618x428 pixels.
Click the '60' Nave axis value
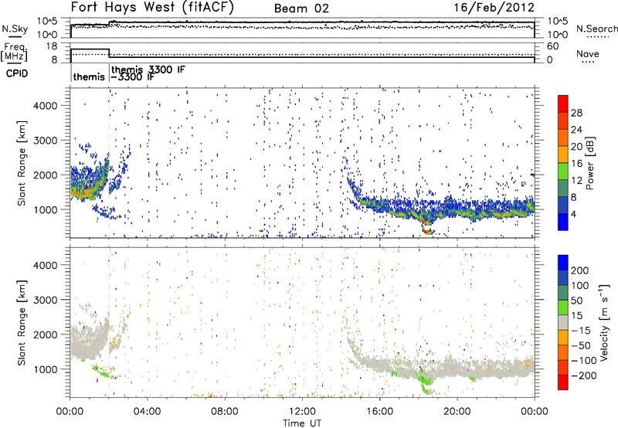point(553,46)
